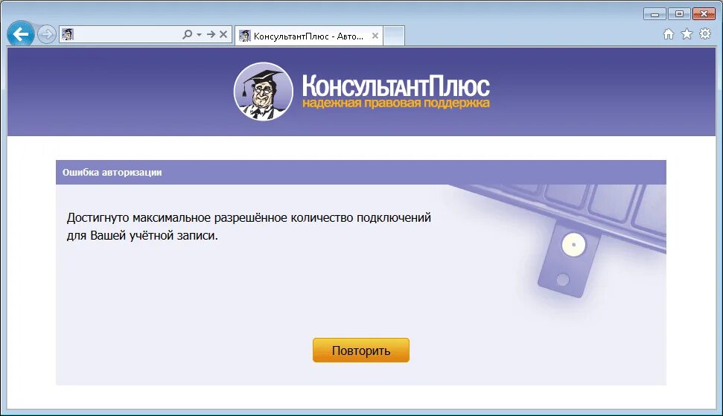Select the КонсультантПлюс - Авто... tab
Image resolution: width=723 pixels, height=416 pixels.
coord(309,36)
